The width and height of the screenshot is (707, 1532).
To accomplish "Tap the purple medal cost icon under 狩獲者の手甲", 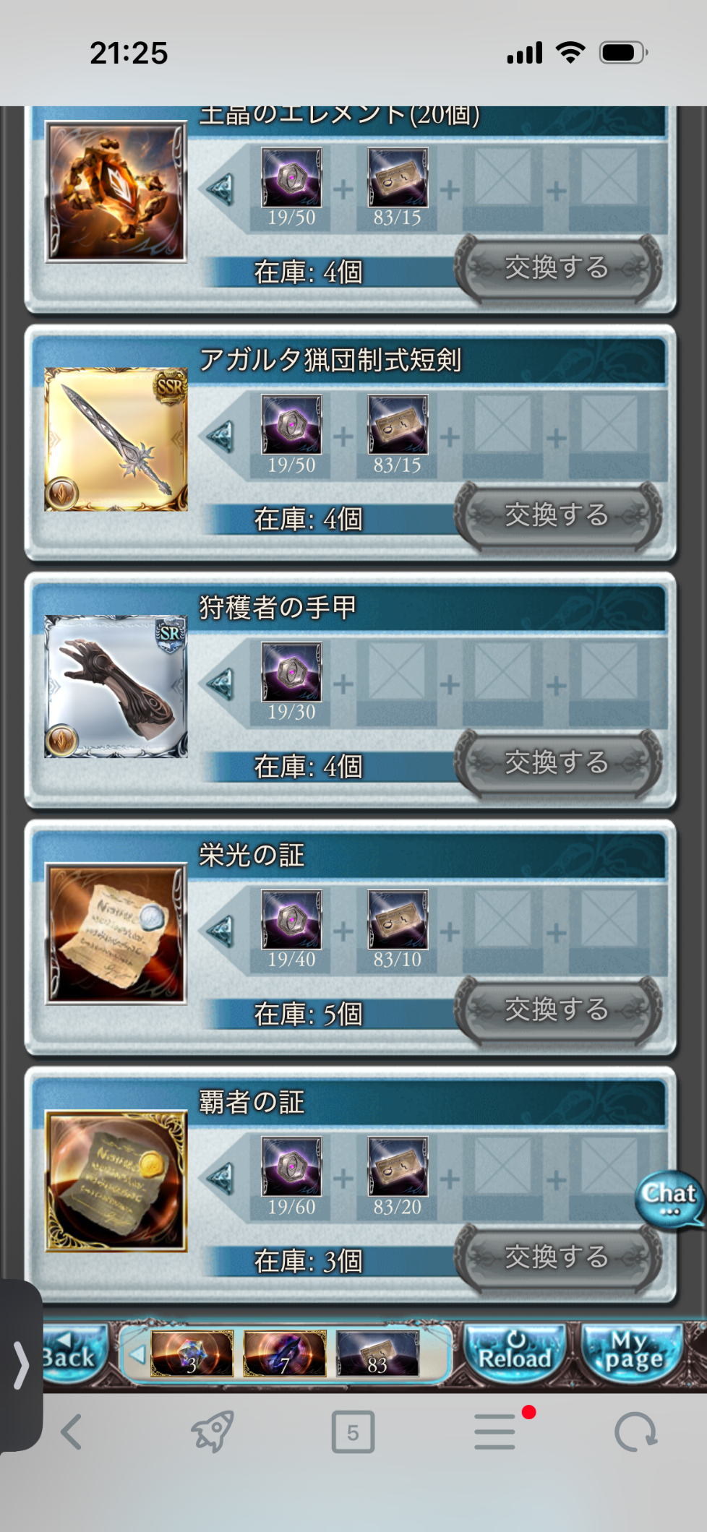I will [x=291, y=671].
